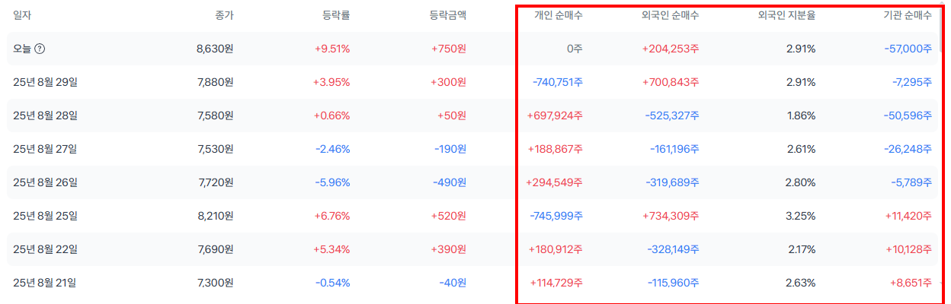Click the +5.34% change rate
This screenshot has width=951, height=304.
tap(332, 249)
